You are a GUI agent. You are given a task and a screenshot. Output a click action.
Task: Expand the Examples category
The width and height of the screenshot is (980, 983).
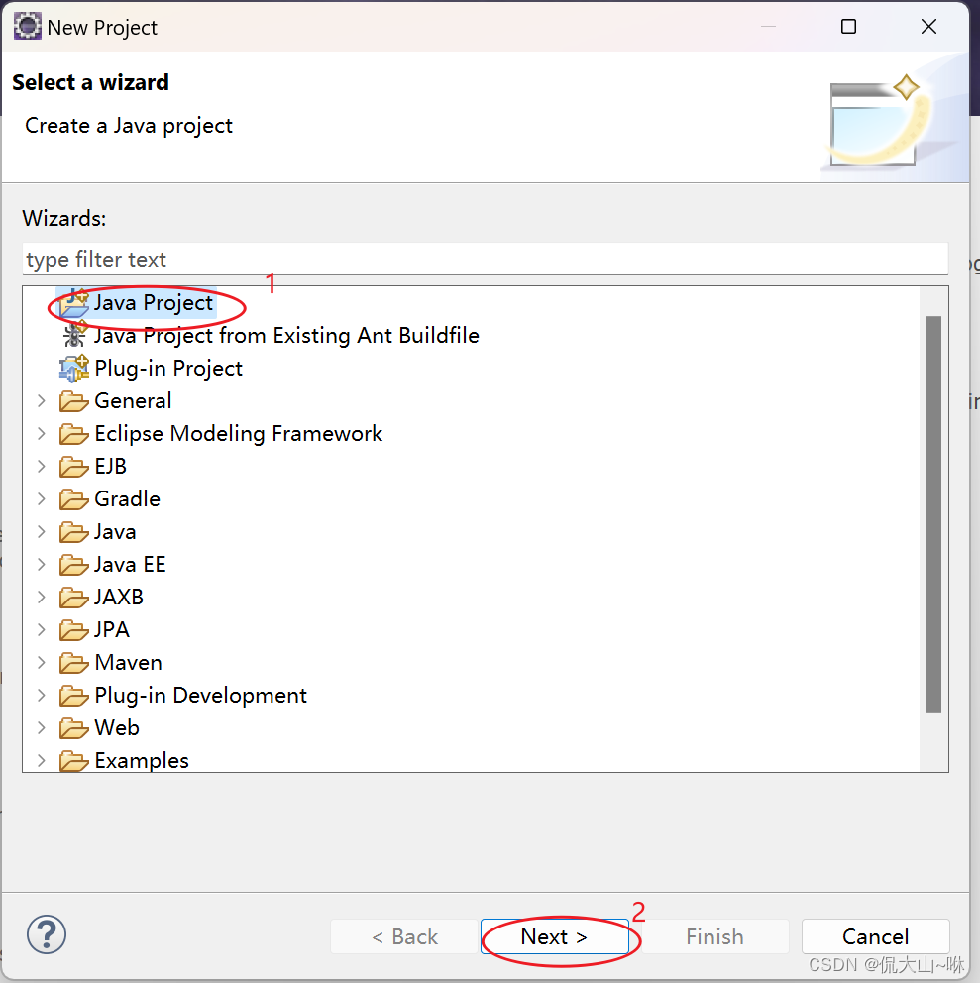click(42, 760)
